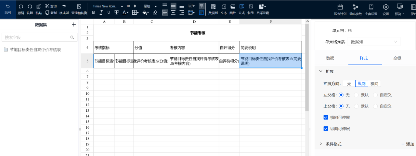Switch to the 高级 tab
The height and width of the screenshot is (156, 416).
pos(397,58)
